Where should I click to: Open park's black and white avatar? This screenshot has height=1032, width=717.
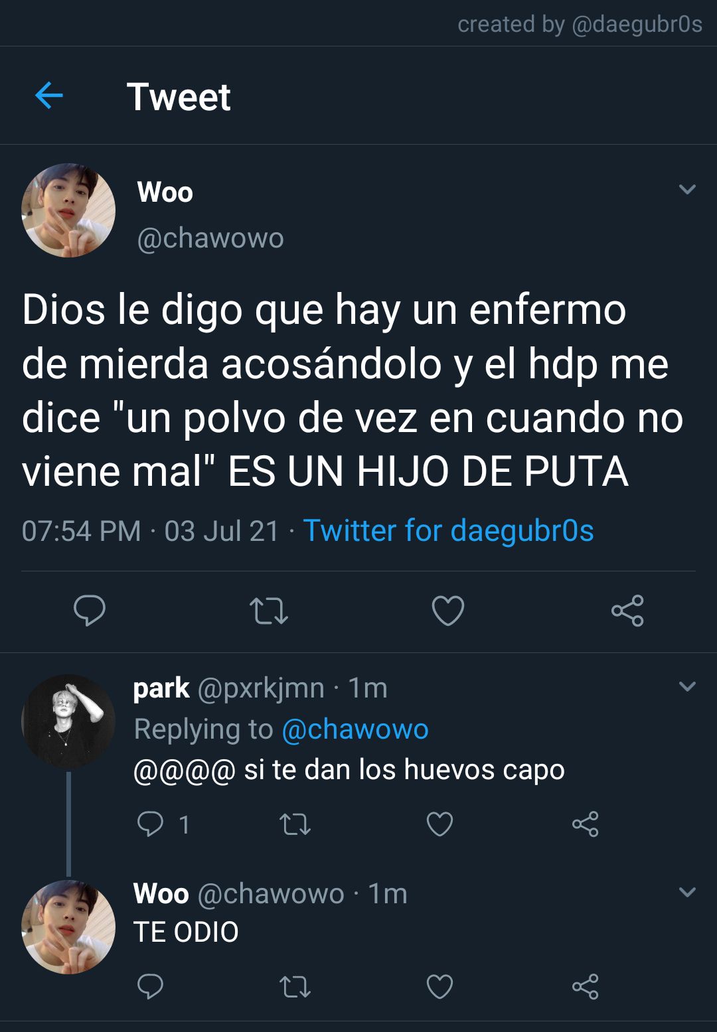click(68, 721)
